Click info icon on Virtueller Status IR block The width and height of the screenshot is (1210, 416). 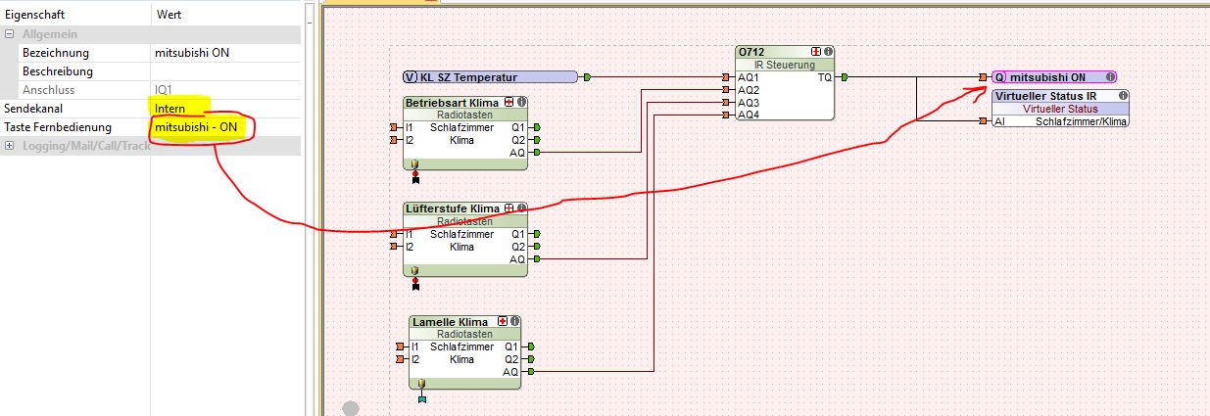(x=1122, y=96)
